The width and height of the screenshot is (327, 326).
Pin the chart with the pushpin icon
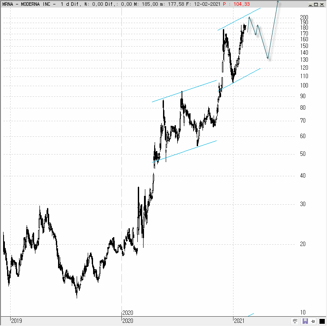(x=313, y=321)
